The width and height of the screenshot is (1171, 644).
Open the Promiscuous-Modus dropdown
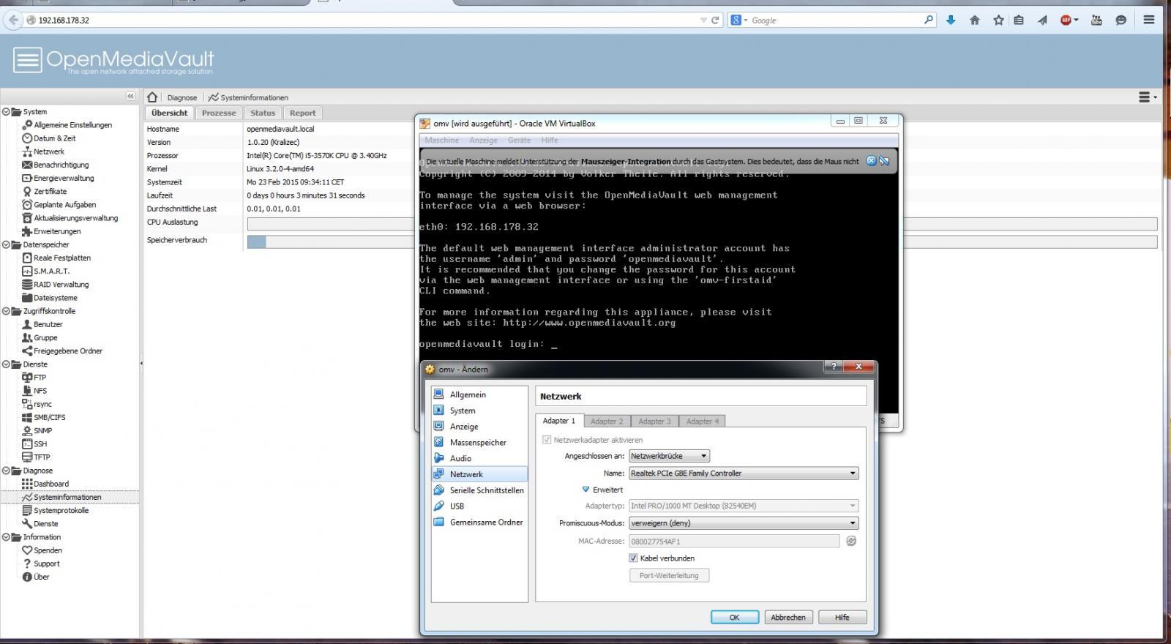744,523
